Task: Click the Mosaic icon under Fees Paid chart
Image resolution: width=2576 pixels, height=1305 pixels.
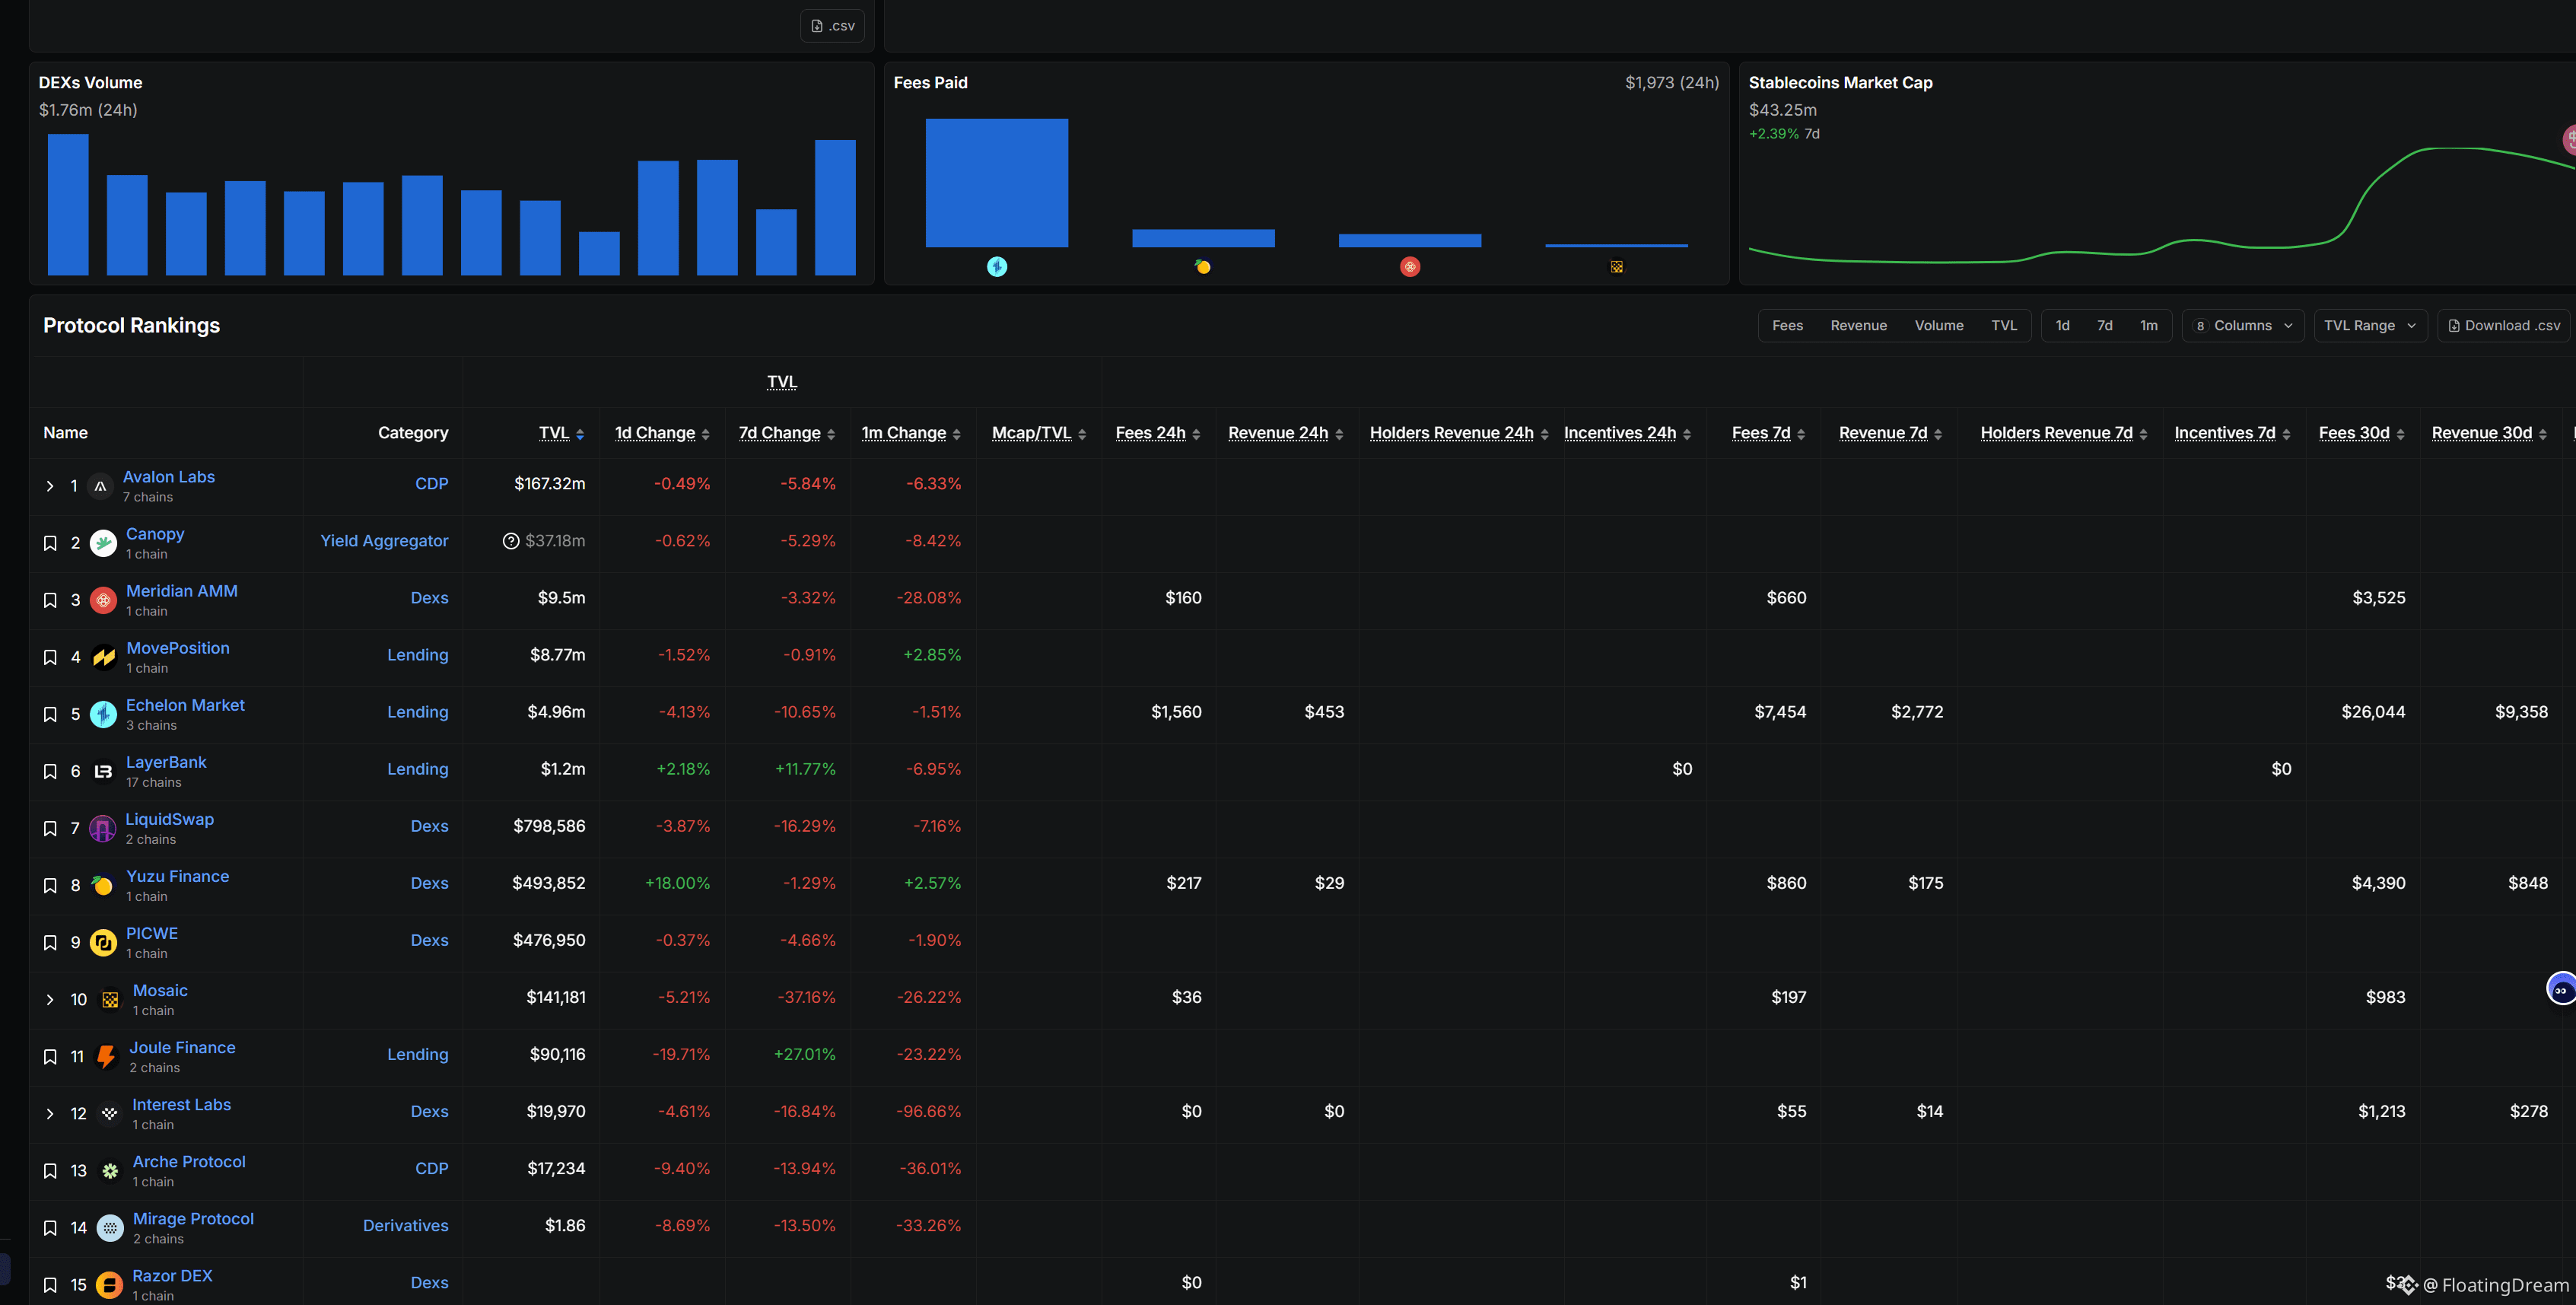Action: [x=1616, y=267]
